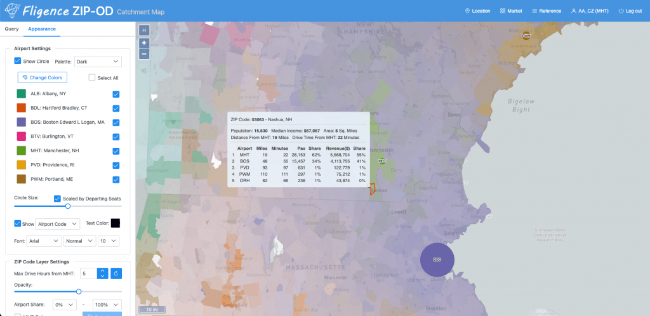The width and height of the screenshot is (650, 316).
Task: Switch to the Query tab
Action: pos(11,29)
